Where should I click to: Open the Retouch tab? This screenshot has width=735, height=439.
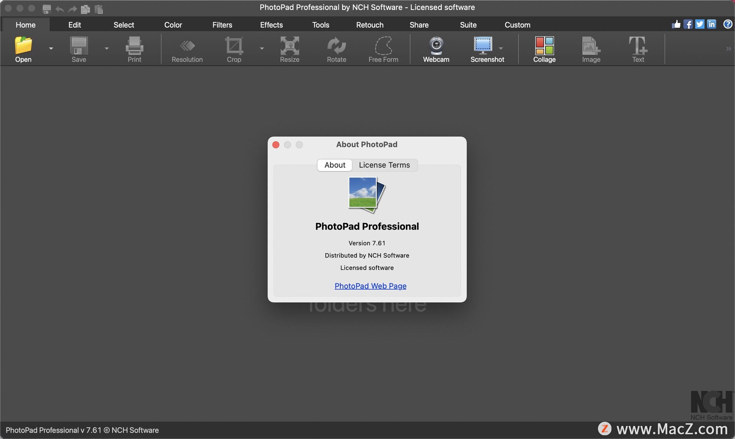coord(370,25)
